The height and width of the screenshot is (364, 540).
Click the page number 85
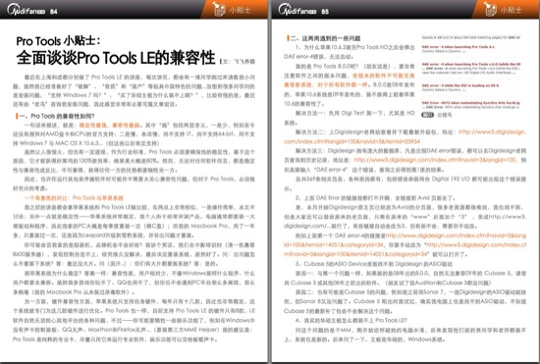[x=325, y=12]
